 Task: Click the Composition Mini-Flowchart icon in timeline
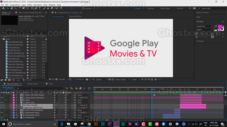[67, 89]
